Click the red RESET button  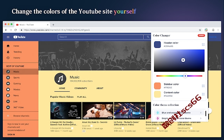coord(201,35)
